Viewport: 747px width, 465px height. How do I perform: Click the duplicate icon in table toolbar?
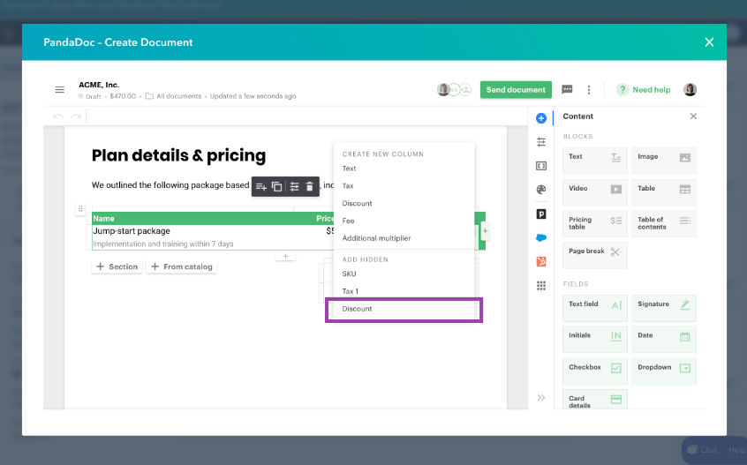[276, 186]
